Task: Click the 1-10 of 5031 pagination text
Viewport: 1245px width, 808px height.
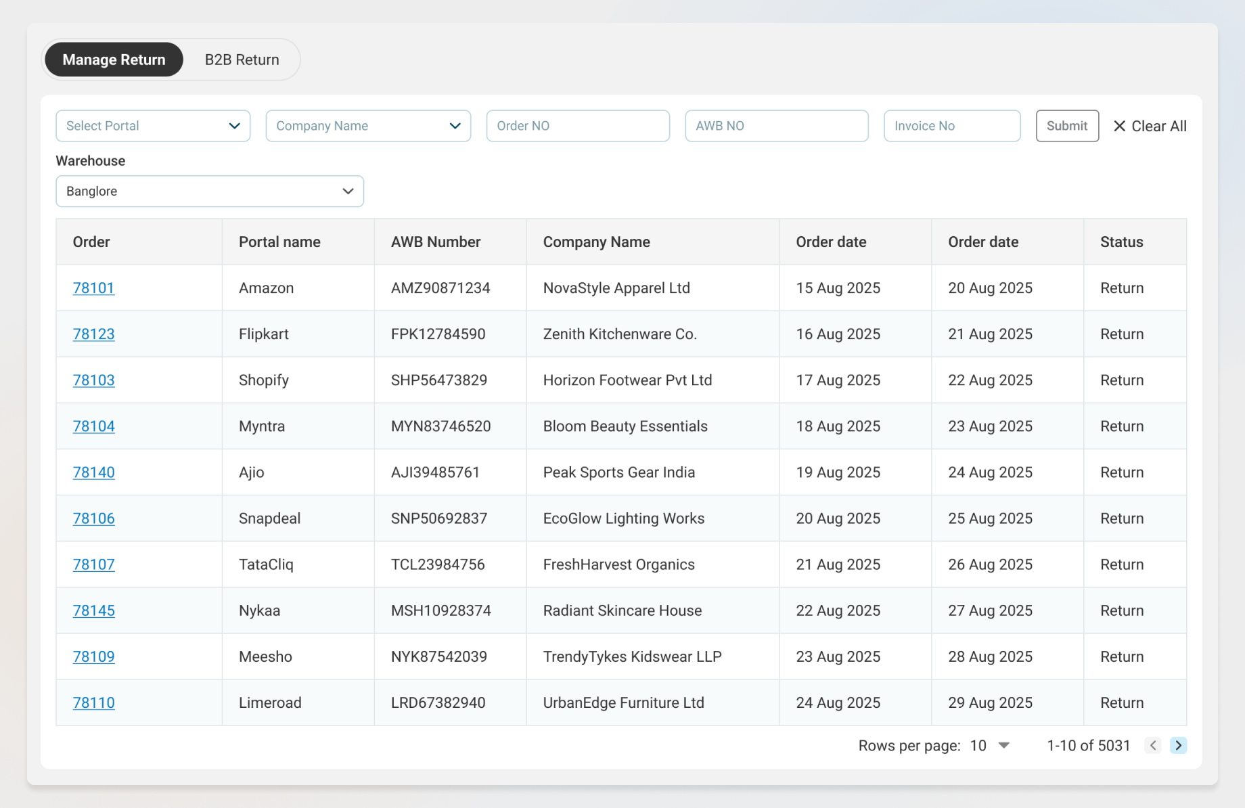Action: pos(1088,746)
